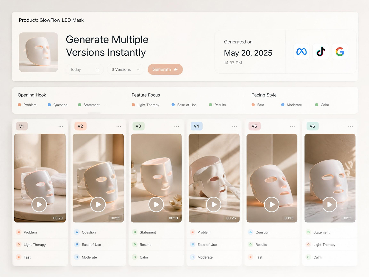Select the V5 version badge
Screen dimensions: 369x277
pos(254,126)
